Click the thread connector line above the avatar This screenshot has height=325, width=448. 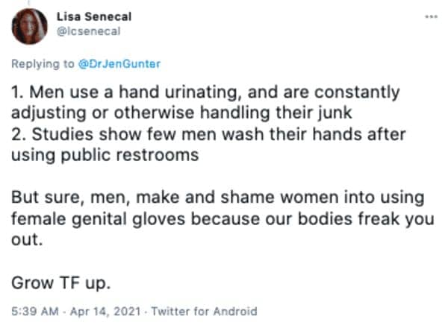coord(29,3)
